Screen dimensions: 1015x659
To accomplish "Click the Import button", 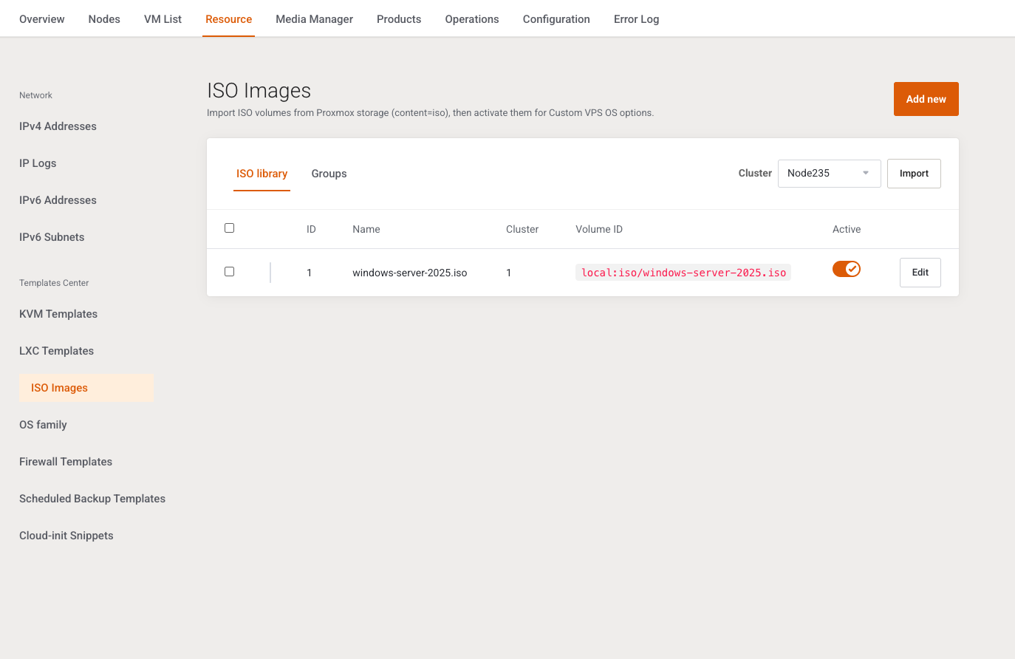I will [914, 174].
